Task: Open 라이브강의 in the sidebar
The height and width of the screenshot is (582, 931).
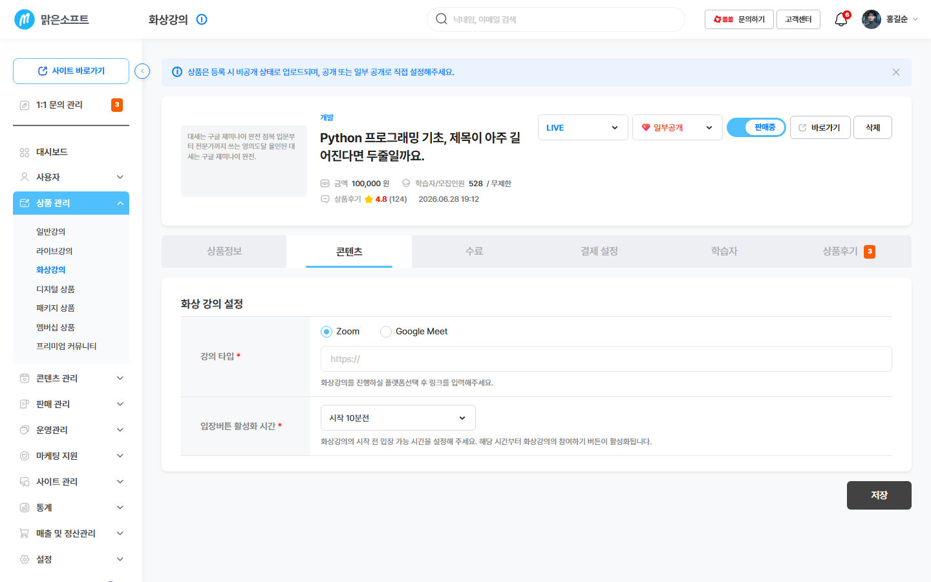Action: pos(54,251)
